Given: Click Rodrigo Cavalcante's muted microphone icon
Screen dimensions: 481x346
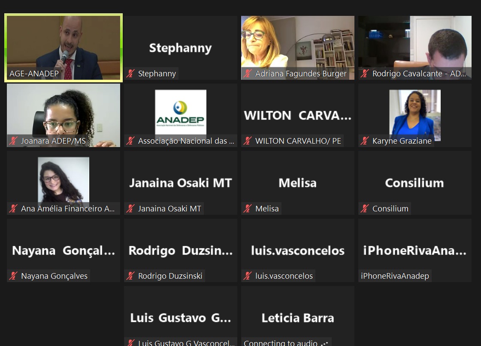Looking at the screenshot, I should click(x=365, y=74).
